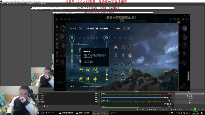Pick first rune in bottom primary row
The height and width of the screenshot is (115, 205).
coord(81,79)
